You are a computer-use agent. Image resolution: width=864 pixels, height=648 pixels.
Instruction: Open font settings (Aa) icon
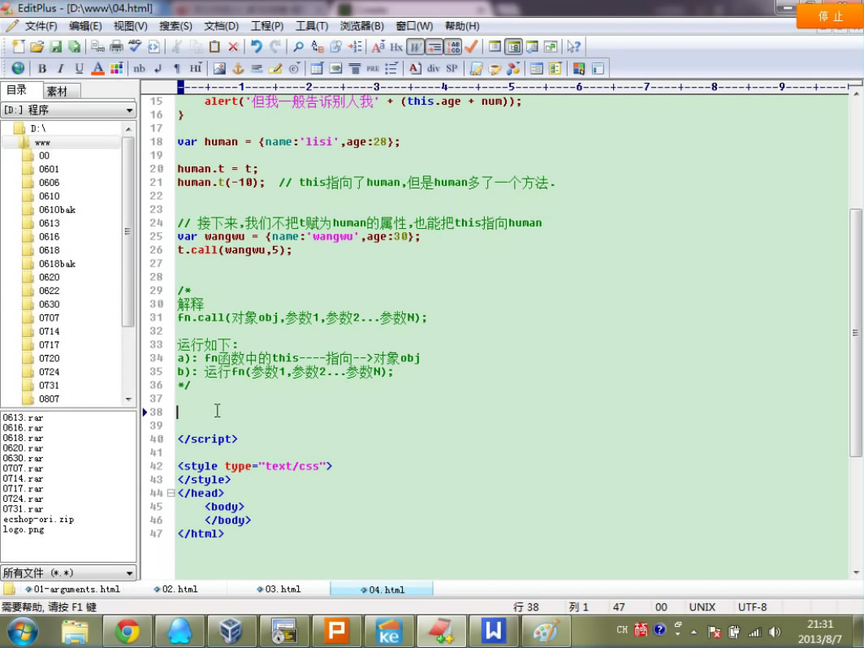tap(378, 47)
